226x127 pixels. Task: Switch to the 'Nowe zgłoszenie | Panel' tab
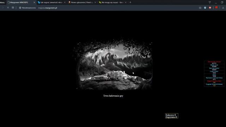coord(82,2)
